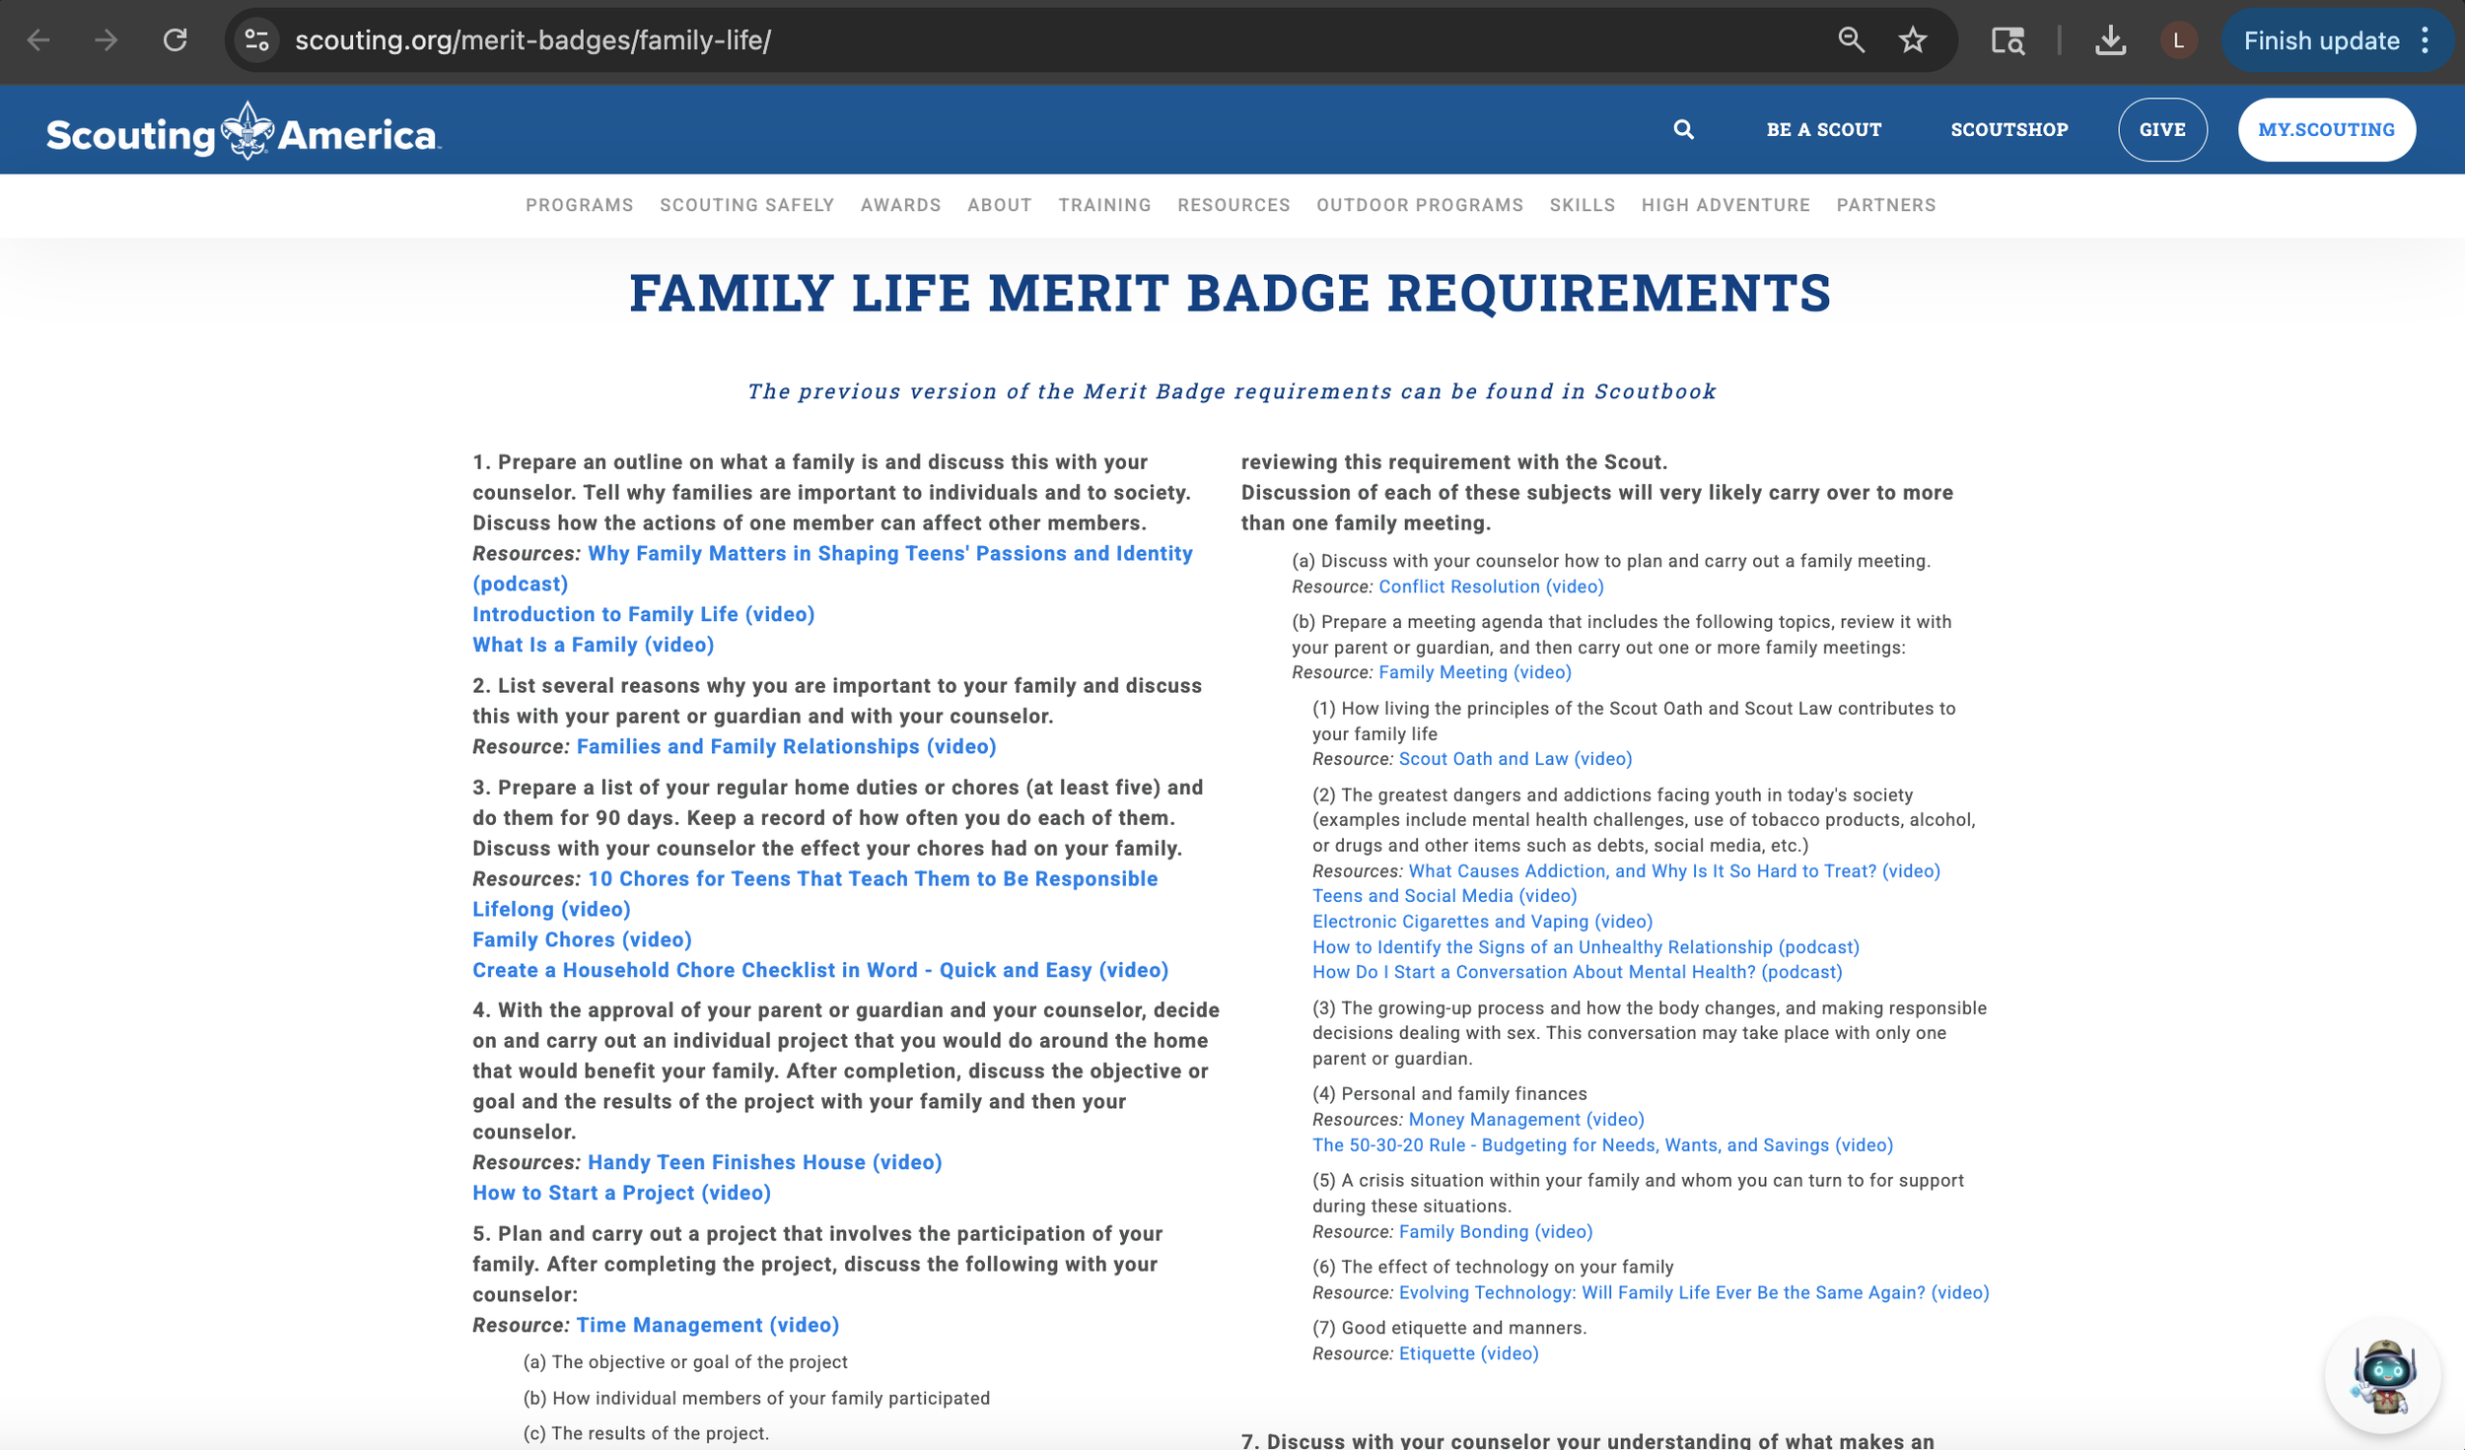Reload the page with the refresh icon
2465x1450 pixels.
pos(176,40)
